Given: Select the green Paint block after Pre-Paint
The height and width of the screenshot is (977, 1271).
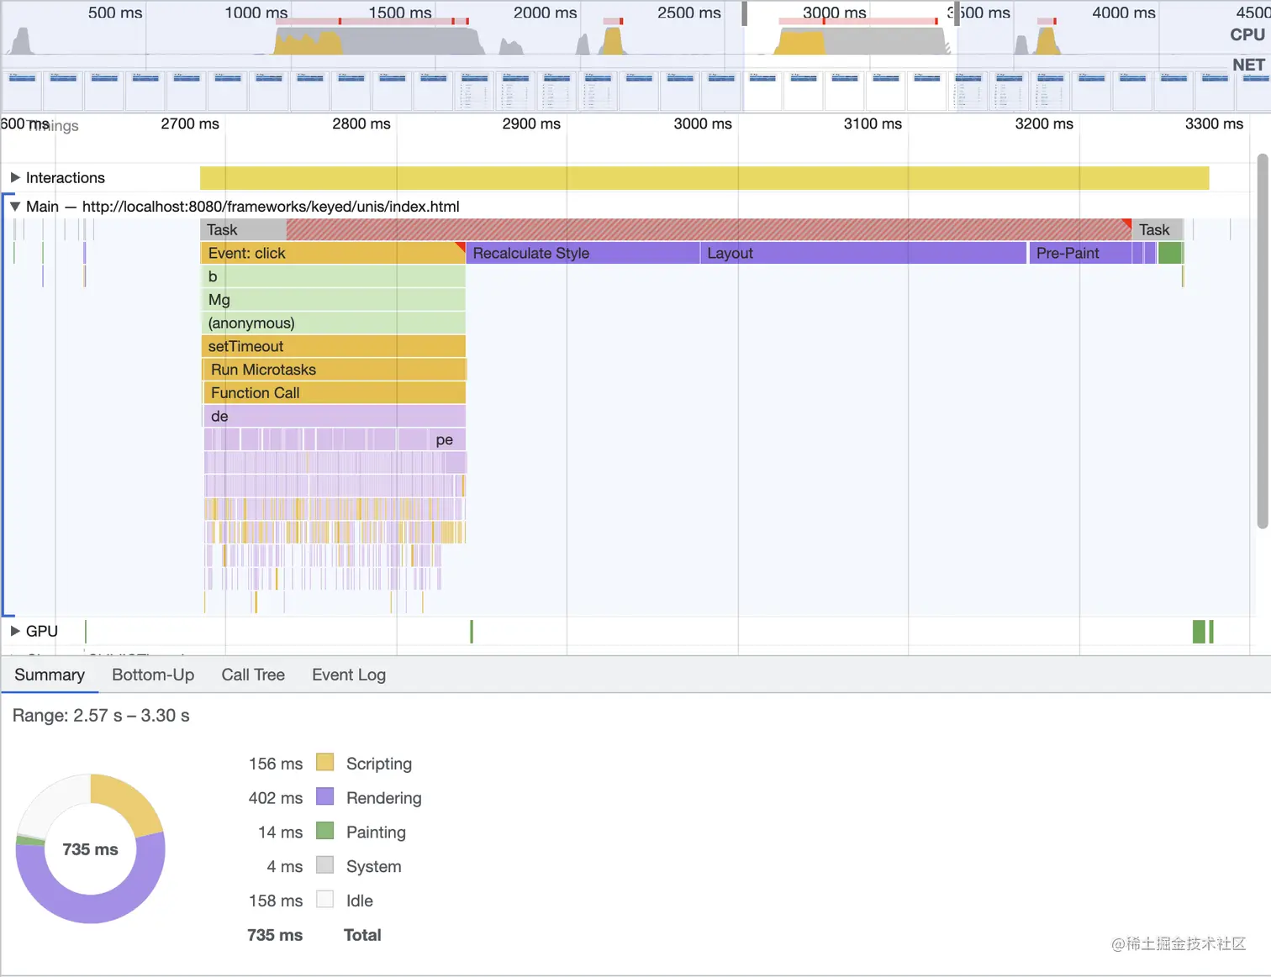Looking at the screenshot, I should click(1170, 253).
